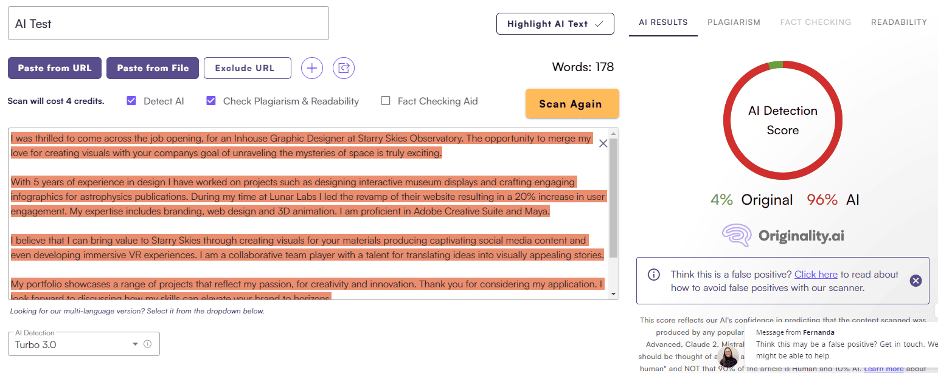Viewport: 938px width, 373px height.
Task: Follow the 'Click here' false positive link
Action: point(816,275)
